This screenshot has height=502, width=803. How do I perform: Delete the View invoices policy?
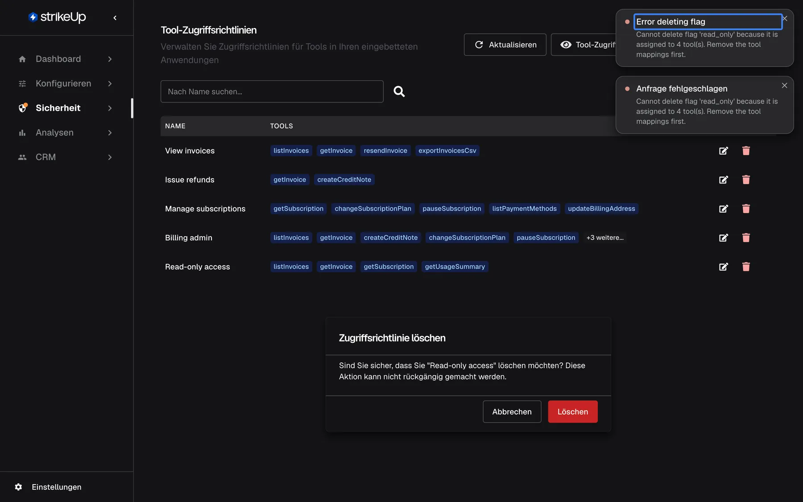[x=746, y=151]
